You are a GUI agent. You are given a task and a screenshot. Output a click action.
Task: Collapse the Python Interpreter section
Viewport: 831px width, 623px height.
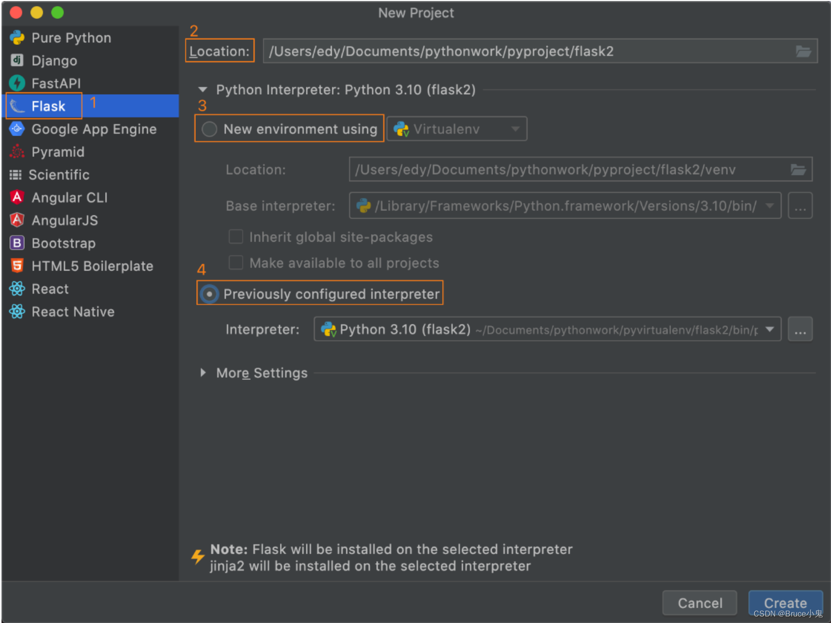(202, 90)
